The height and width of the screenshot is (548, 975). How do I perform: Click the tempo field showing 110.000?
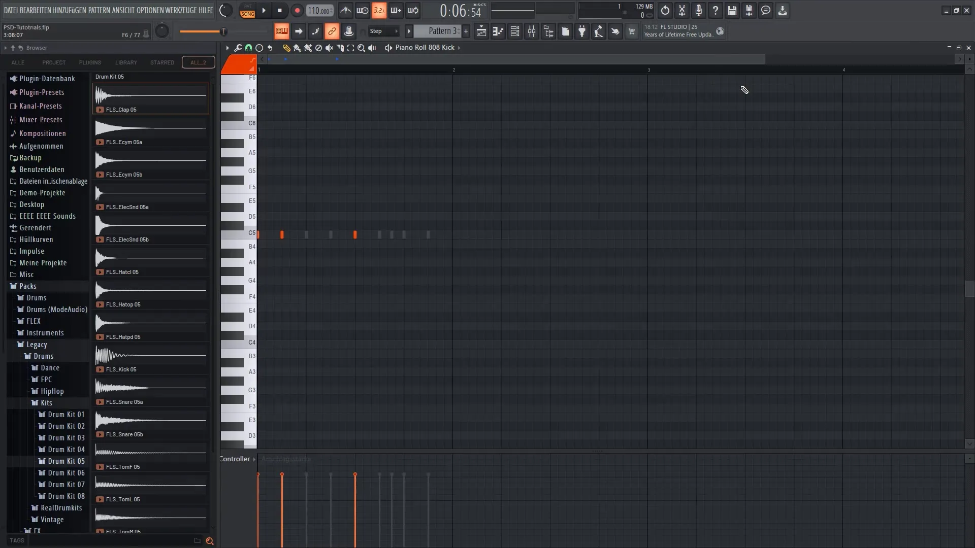click(x=319, y=11)
